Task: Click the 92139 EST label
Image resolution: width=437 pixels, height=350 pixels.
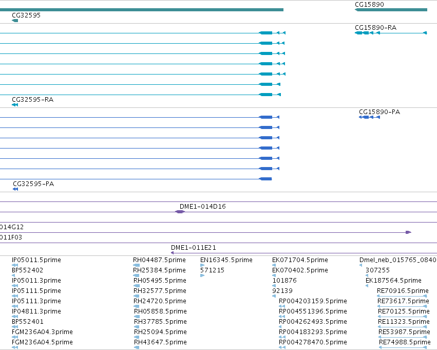Action: coord(282,291)
